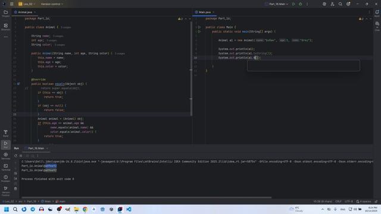
Task: Click the run gutter arrow beside main method
Action: [199, 32]
